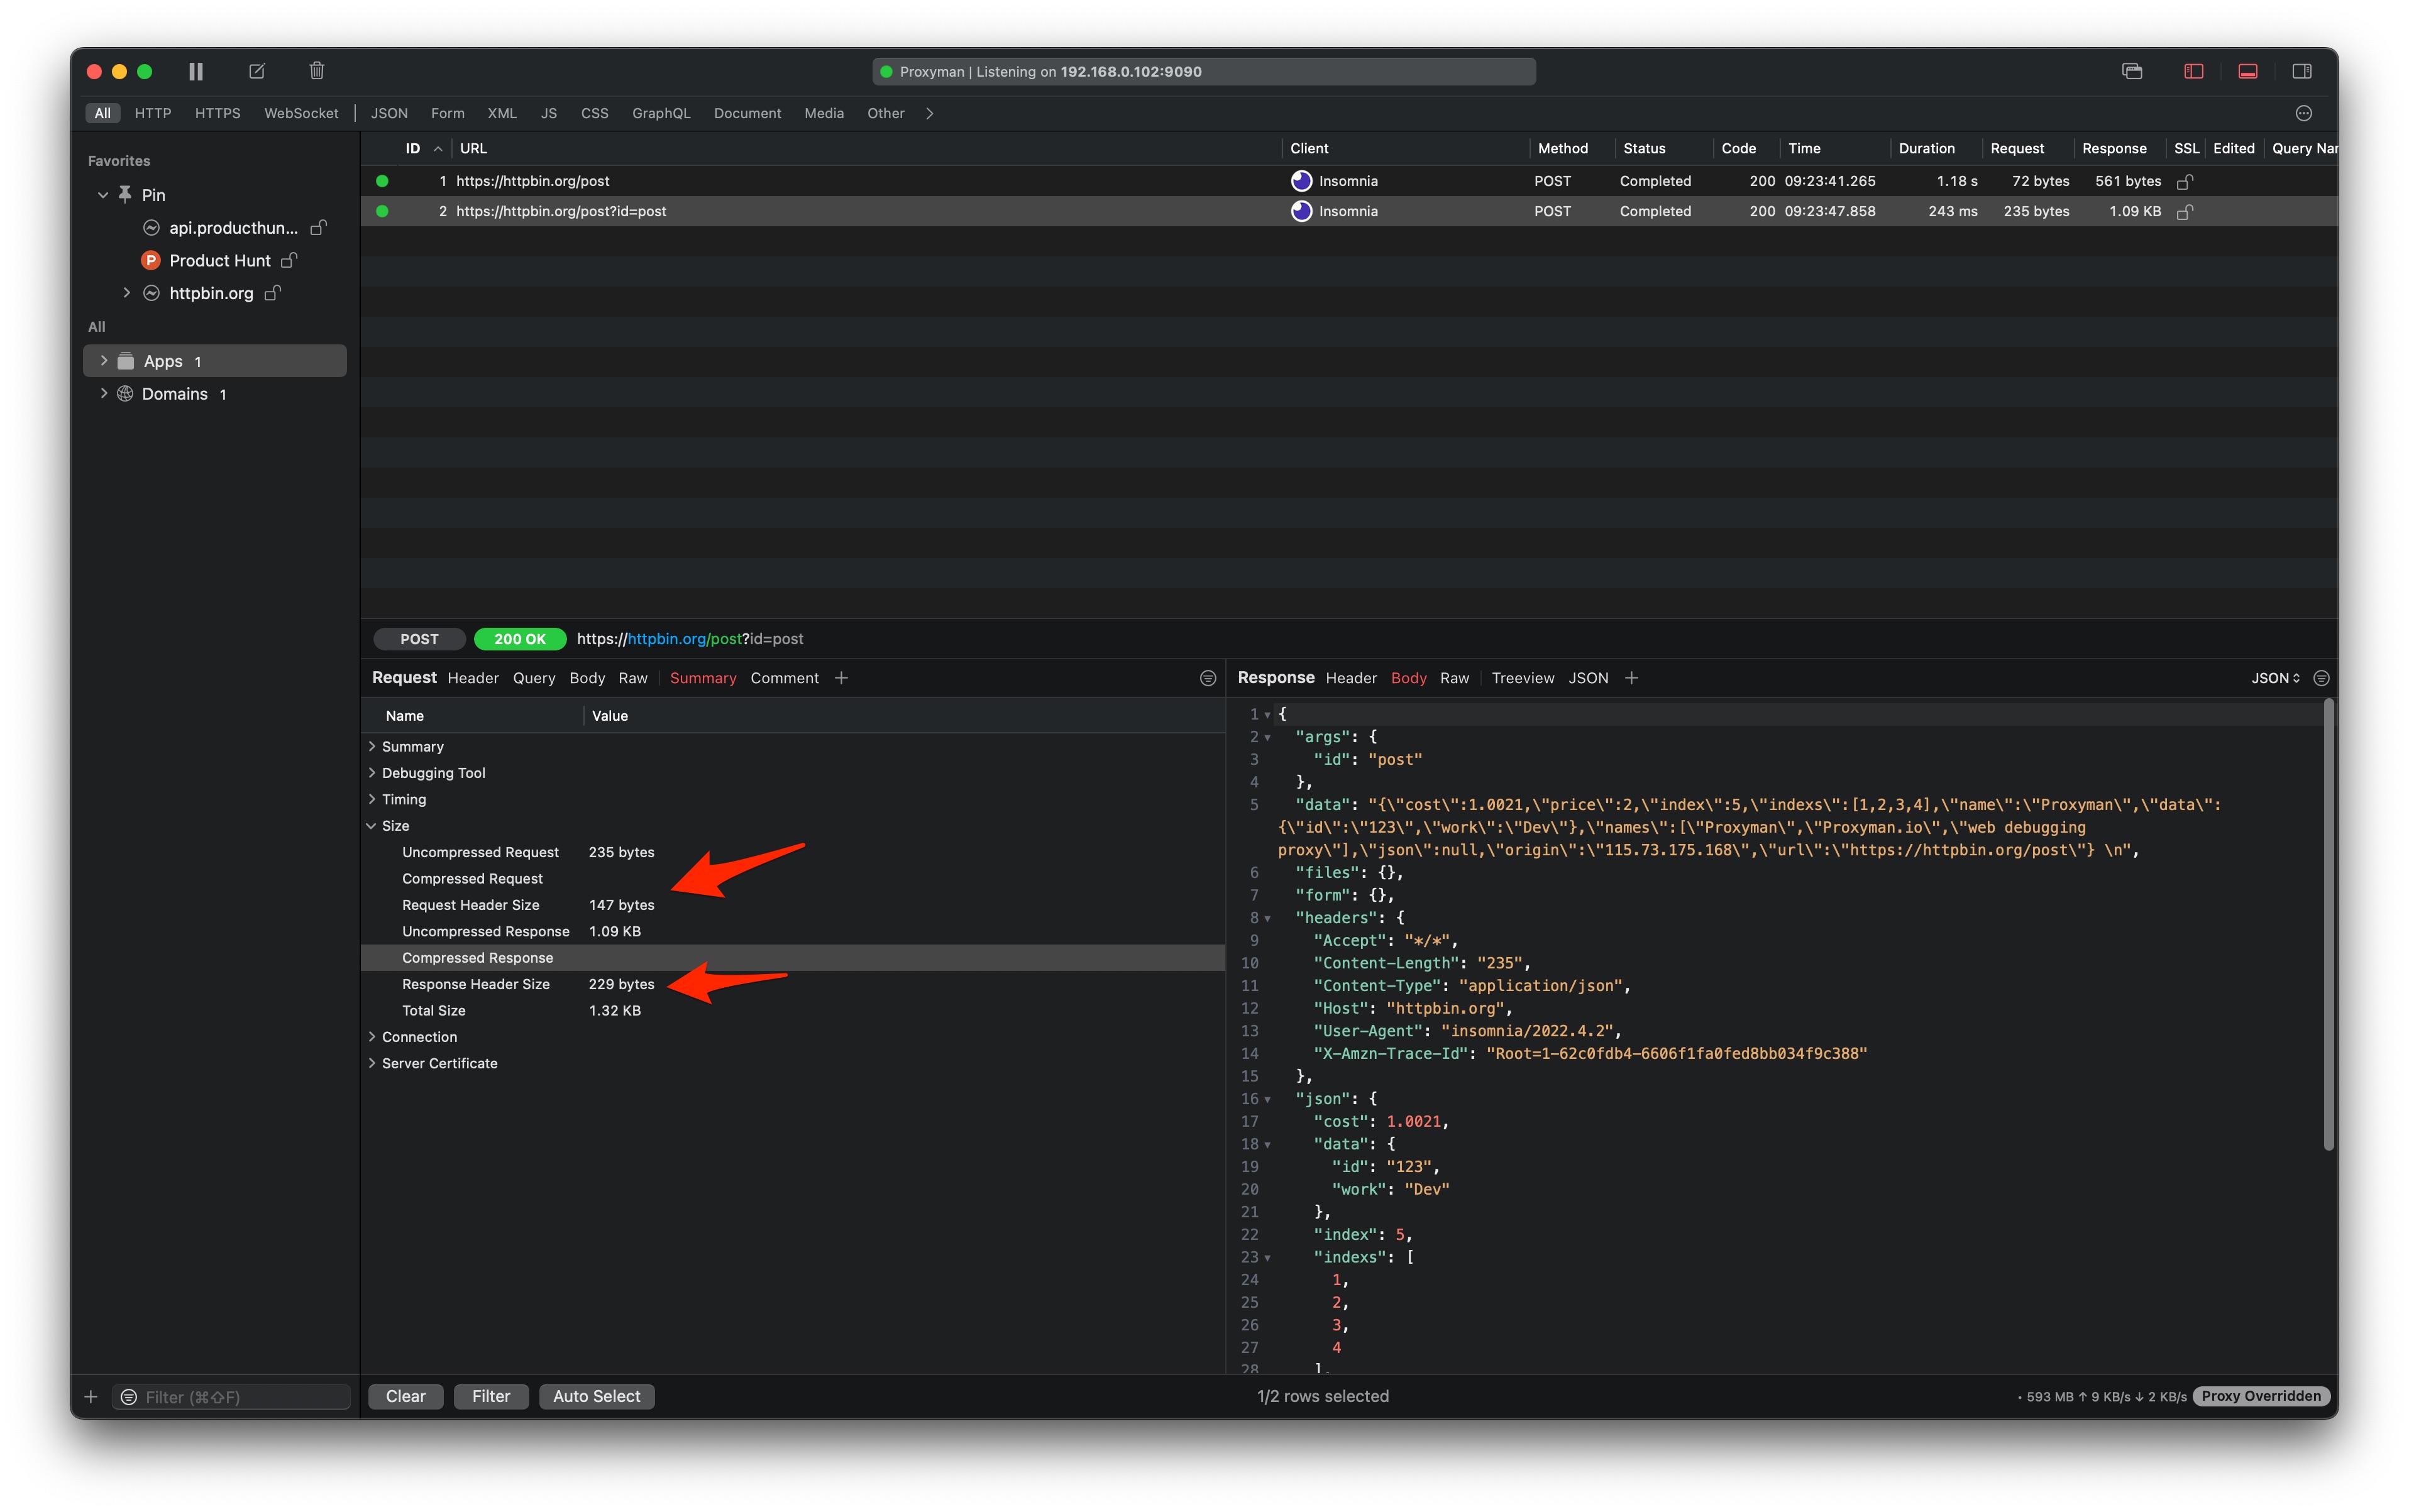Click the sidebar Filter input field
The width and height of the screenshot is (2409, 1512).
[240, 1396]
